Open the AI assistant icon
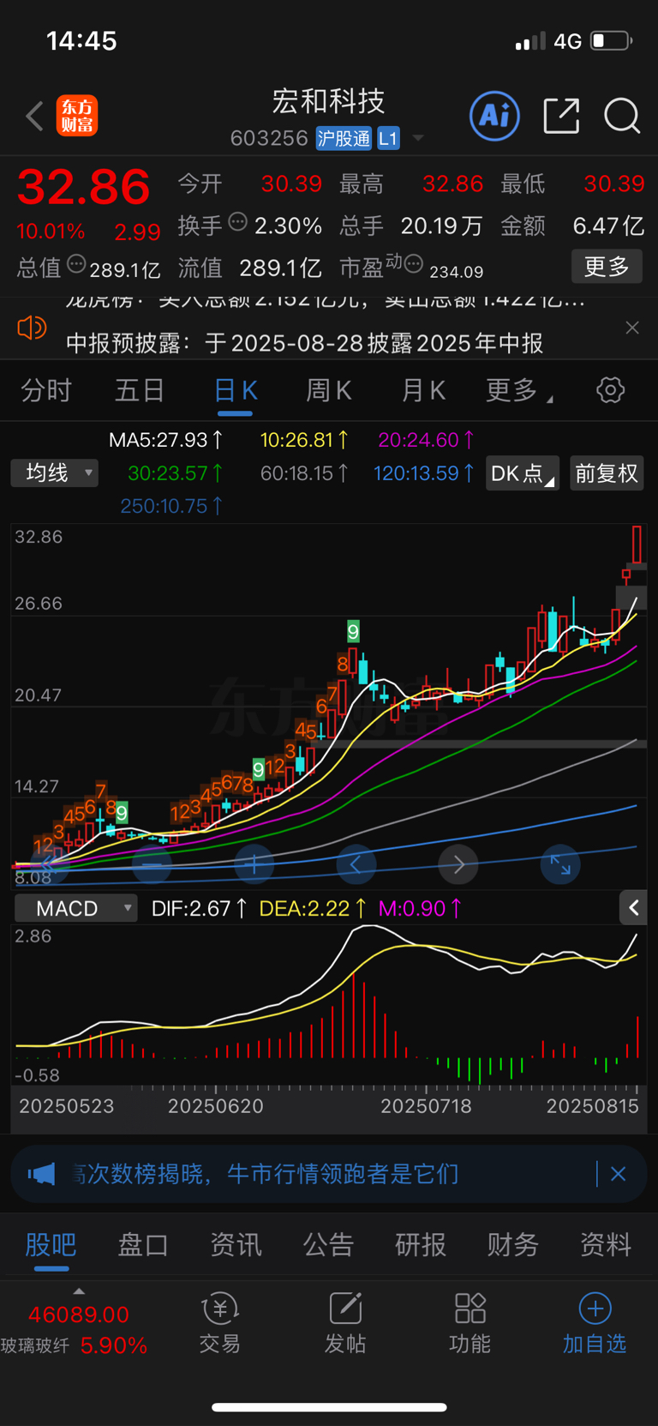The image size is (658, 1426). pyautogui.click(x=494, y=115)
